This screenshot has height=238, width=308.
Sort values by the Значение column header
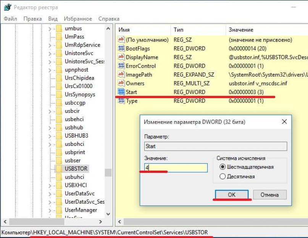(267, 30)
